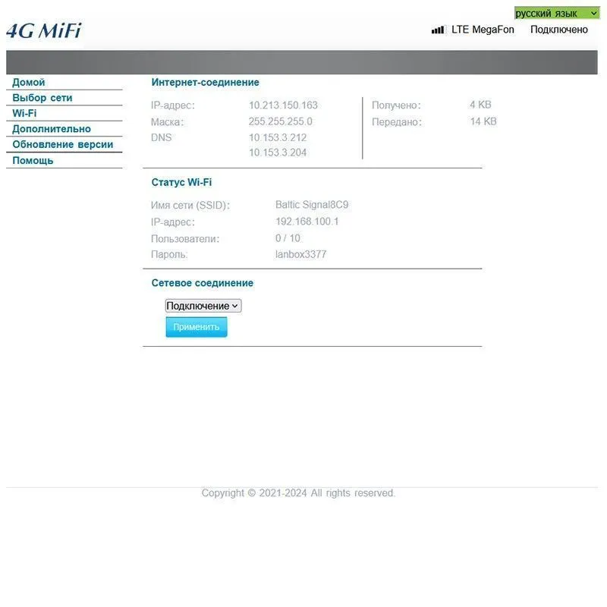Click the 4G MiFi logo
607x607 pixels.
pos(43,31)
